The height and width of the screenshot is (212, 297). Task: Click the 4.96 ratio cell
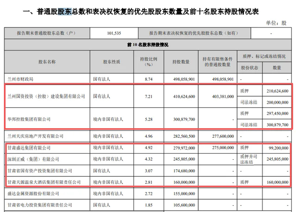148,136
